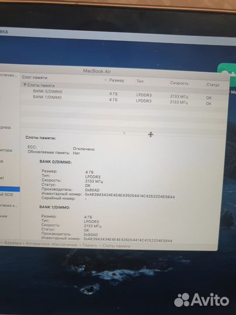This screenshot has width=236, height=315.
Task: Collapse the Слоты памяти disclosure triangle
Action: pyautogui.click(x=25, y=85)
